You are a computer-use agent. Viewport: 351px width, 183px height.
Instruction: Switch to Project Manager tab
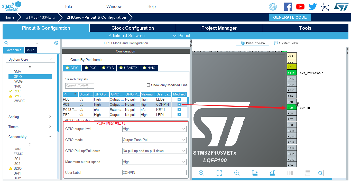pos(219,28)
